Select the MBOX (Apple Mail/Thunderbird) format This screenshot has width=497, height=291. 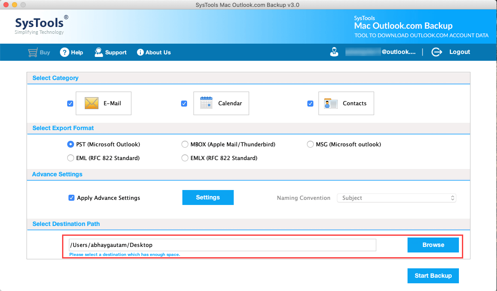point(185,144)
